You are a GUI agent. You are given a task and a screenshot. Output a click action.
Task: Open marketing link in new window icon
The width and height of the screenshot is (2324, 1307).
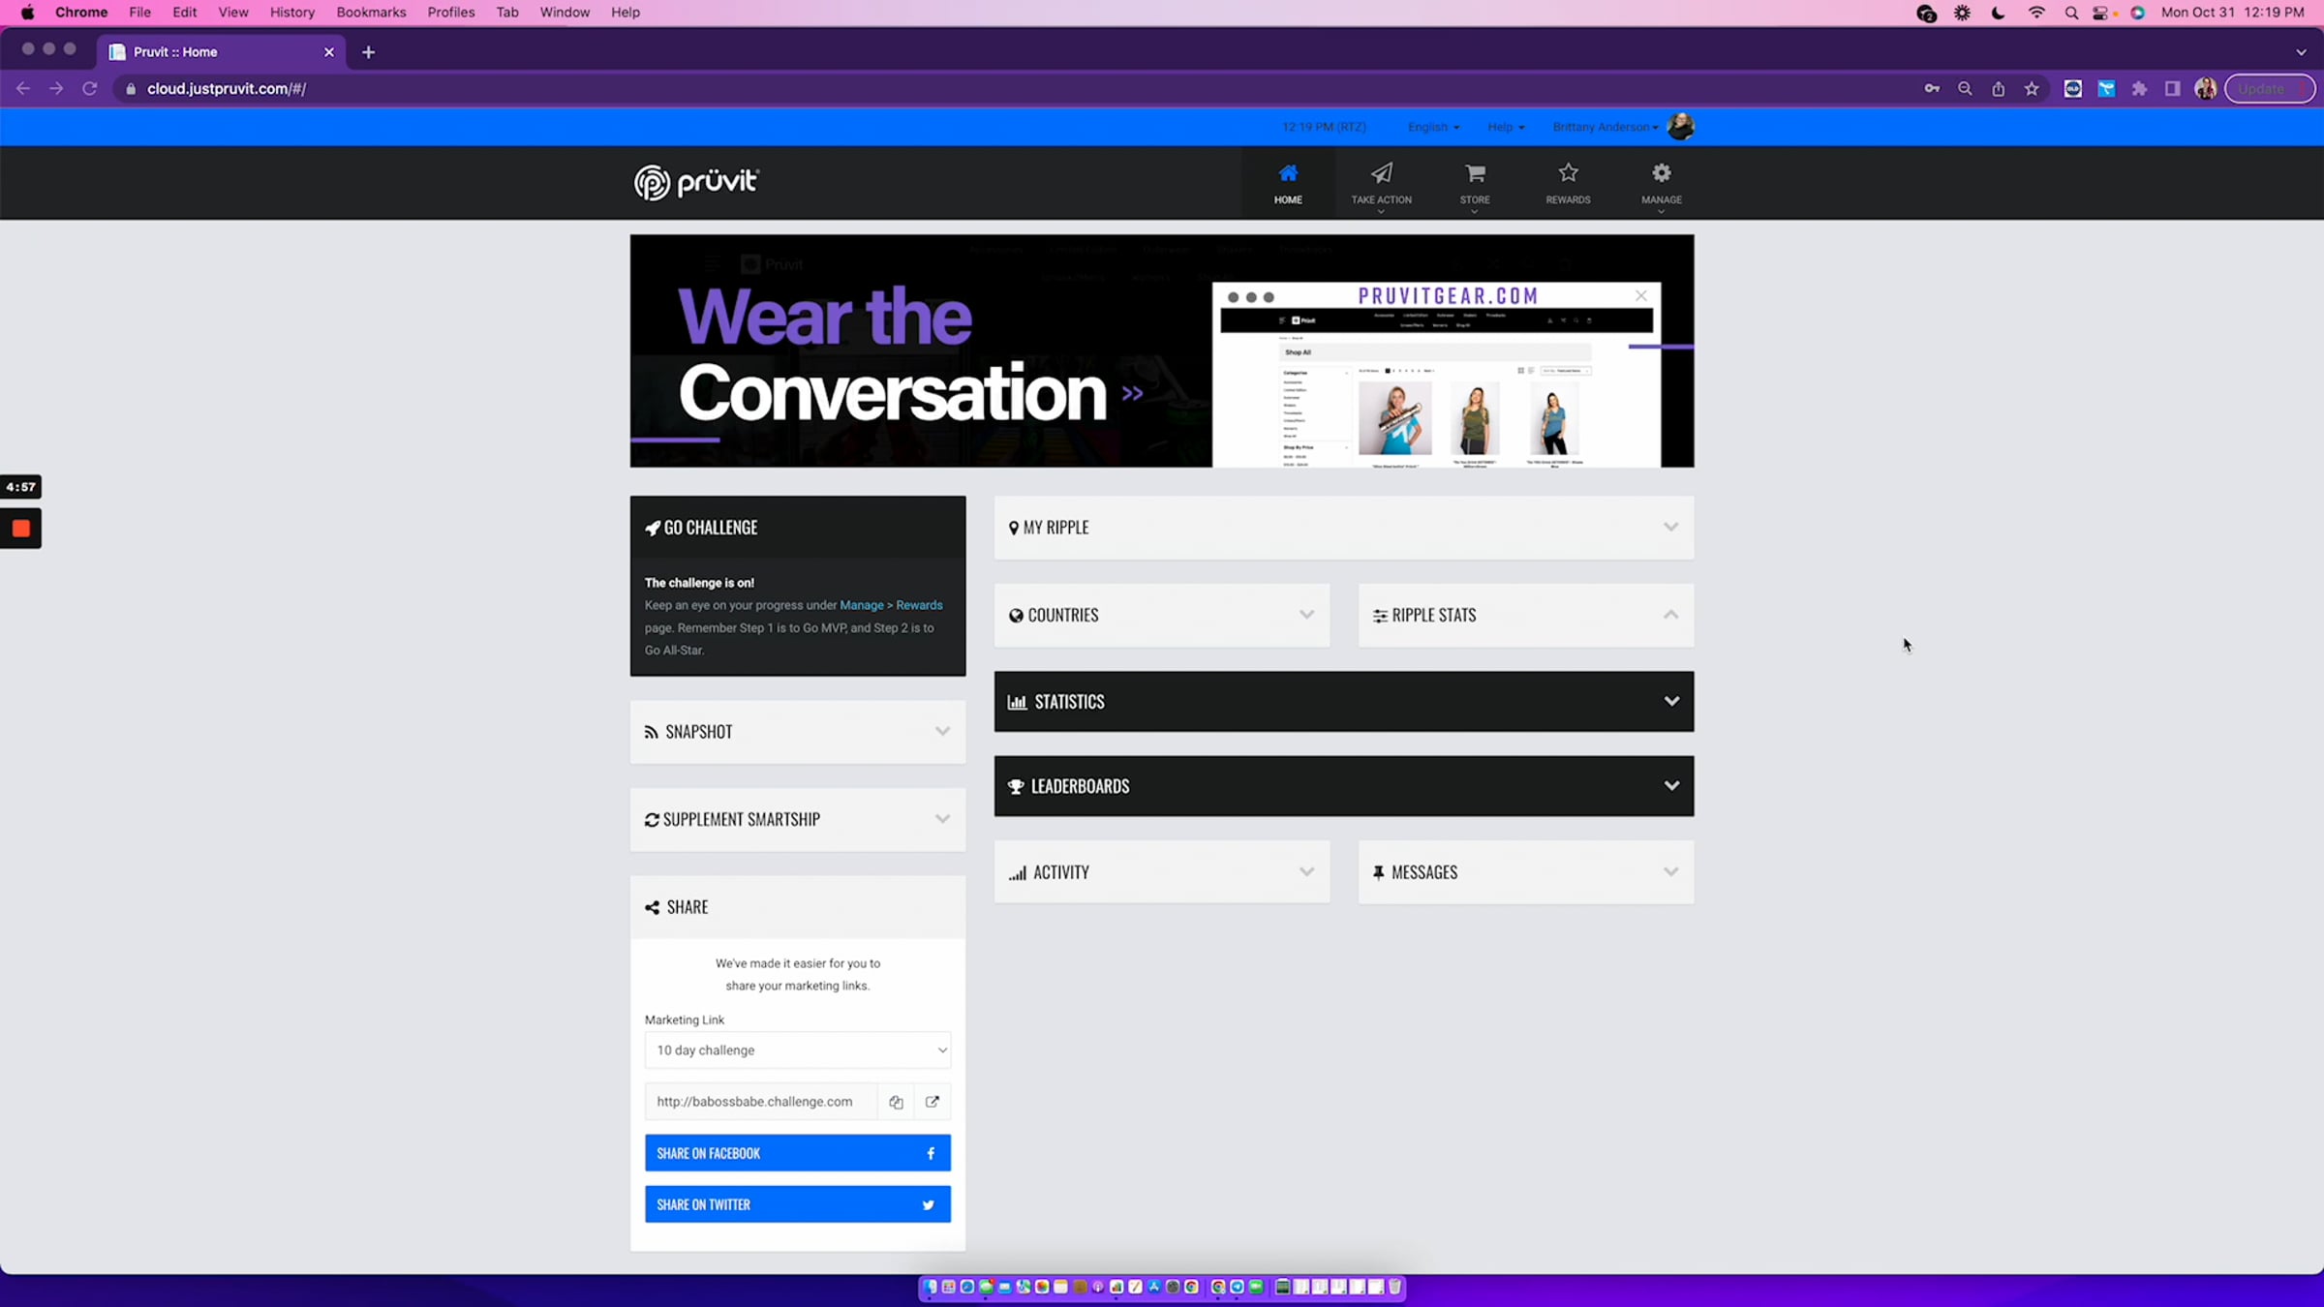coord(933,1102)
